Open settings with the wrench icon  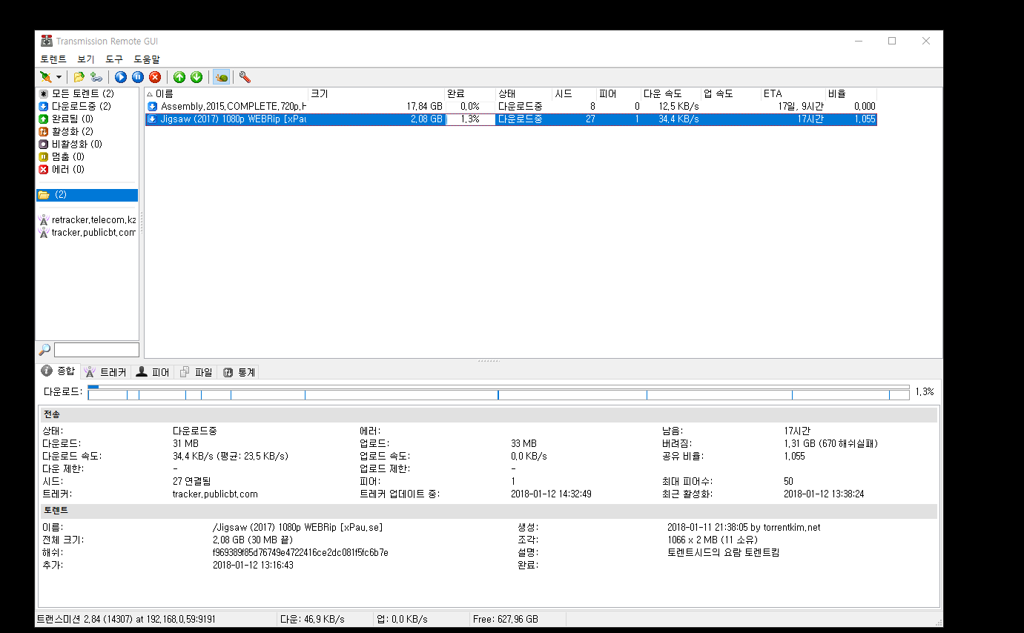click(x=245, y=77)
